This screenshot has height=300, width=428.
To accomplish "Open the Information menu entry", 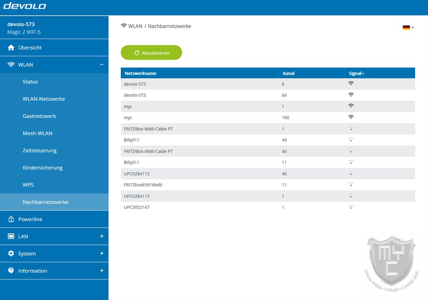I will (54, 271).
